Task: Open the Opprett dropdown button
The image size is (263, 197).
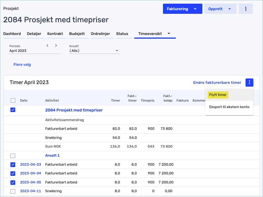Action: pyautogui.click(x=220, y=9)
